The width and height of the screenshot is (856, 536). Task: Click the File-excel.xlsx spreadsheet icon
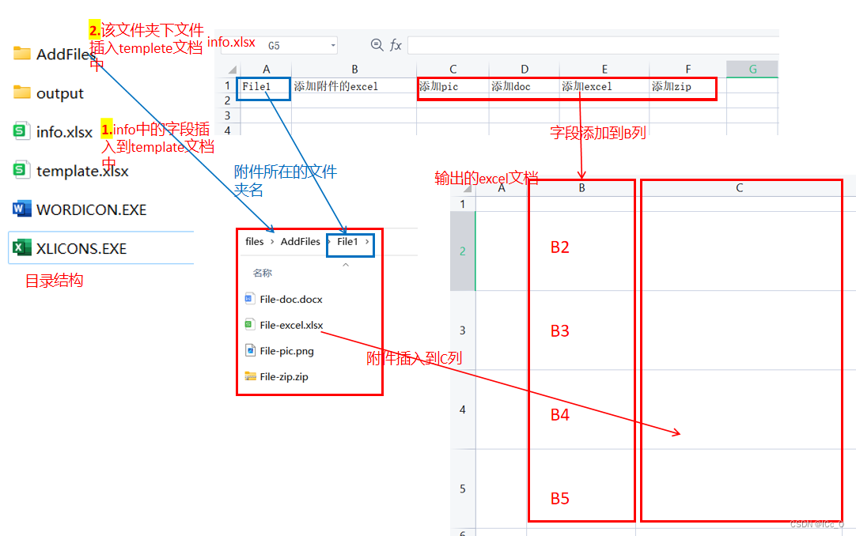pyautogui.click(x=249, y=324)
